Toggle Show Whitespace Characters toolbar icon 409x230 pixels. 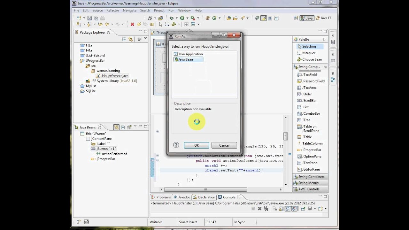(276, 18)
